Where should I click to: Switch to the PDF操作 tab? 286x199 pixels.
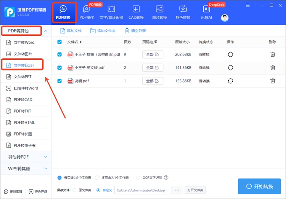pos(87,13)
